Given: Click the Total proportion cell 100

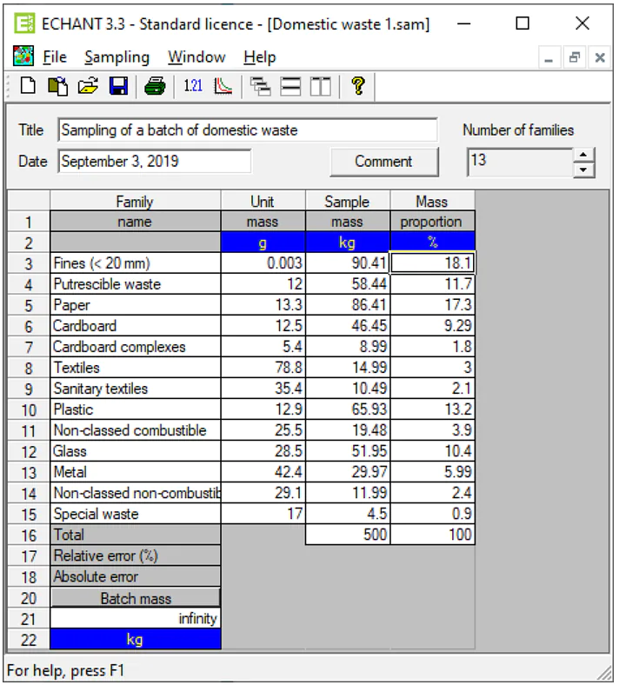Looking at the screenshot, I should tap(432, 535).
